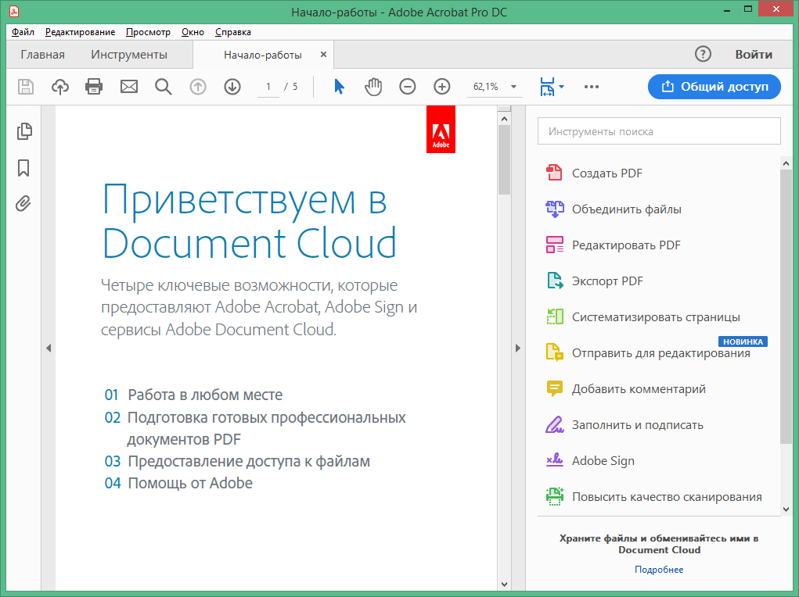Open the search magnifier tool
799x597 pixels.
tap(163, 87)
